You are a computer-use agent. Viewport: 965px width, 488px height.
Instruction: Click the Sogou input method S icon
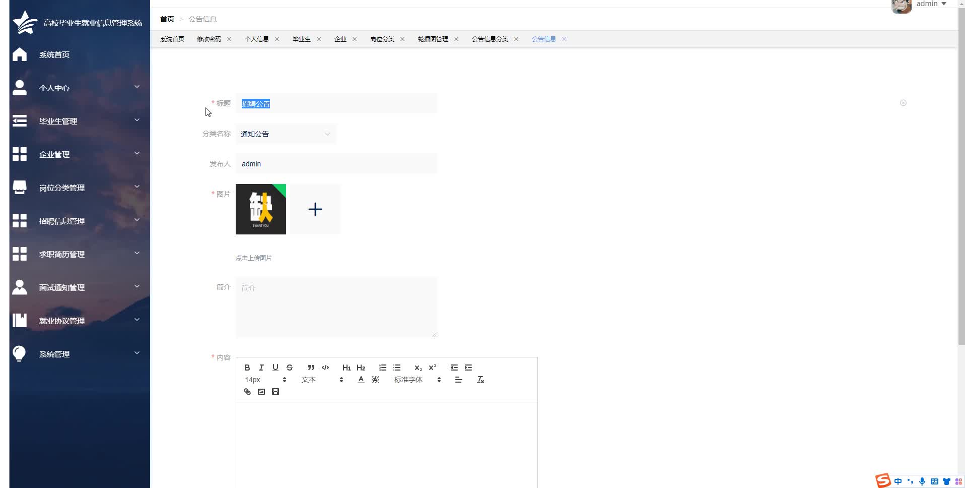point(883,480)
